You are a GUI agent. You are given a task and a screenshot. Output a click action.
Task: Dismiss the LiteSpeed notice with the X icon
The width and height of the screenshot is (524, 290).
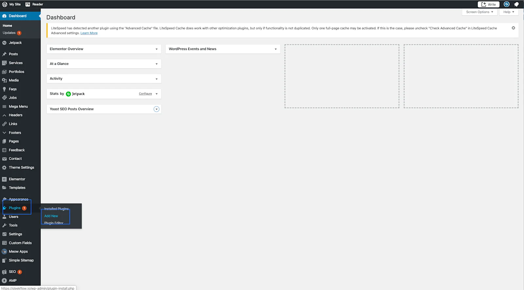point(513,28)
